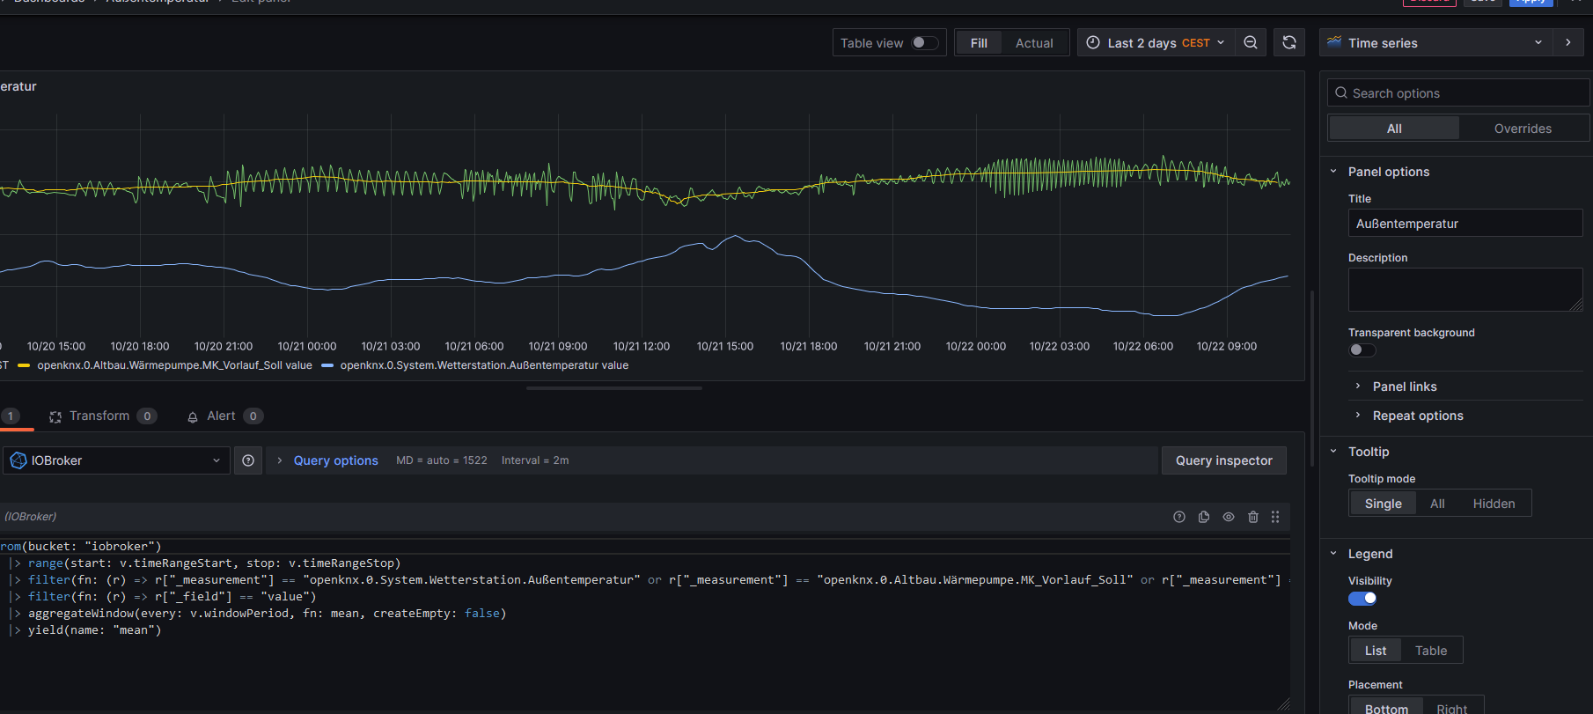Switch to Overrides tab

click(x=1523, y=129)
